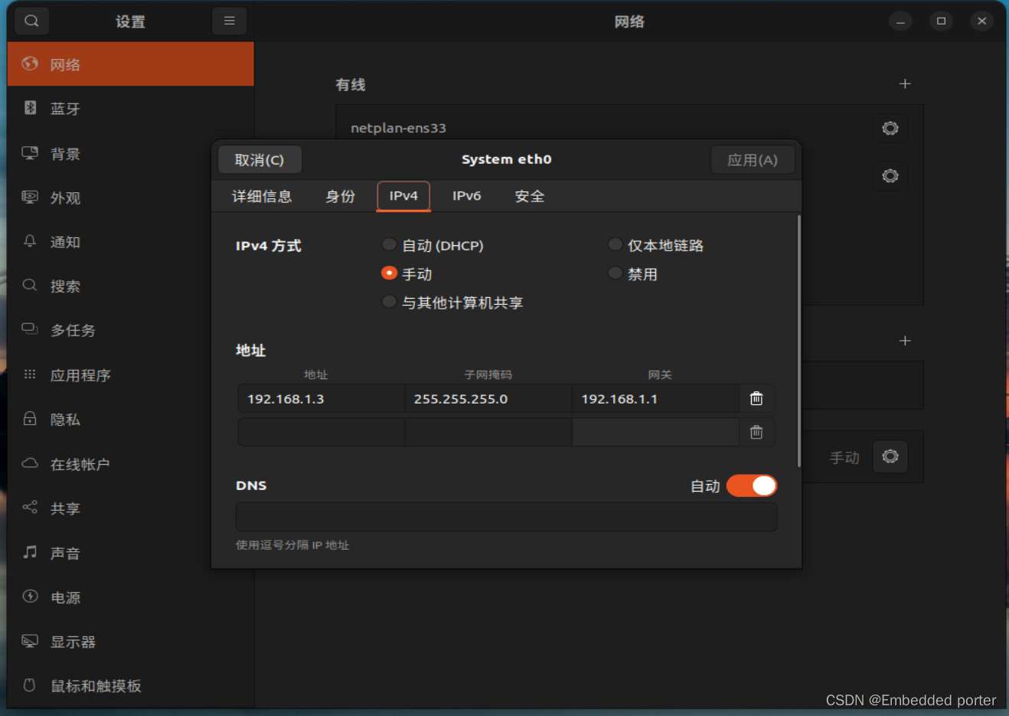Viewport: 1009px width, 716px height.
Task: Click the dialog vertical scrollbar
Action: tap(799, 341)
